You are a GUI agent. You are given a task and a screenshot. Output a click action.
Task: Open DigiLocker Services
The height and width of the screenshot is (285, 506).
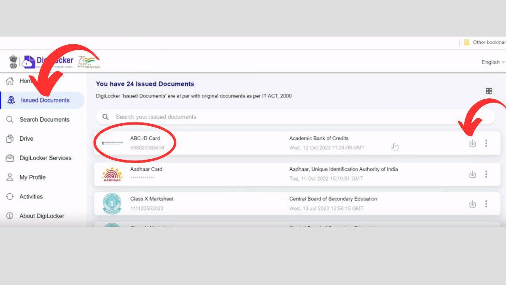coord(45,158)
